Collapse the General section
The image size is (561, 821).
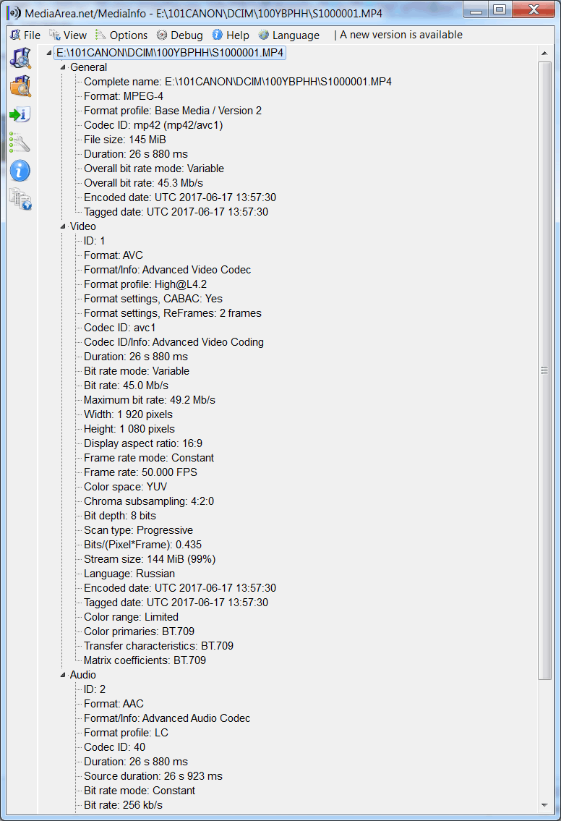tap(63, 67)
